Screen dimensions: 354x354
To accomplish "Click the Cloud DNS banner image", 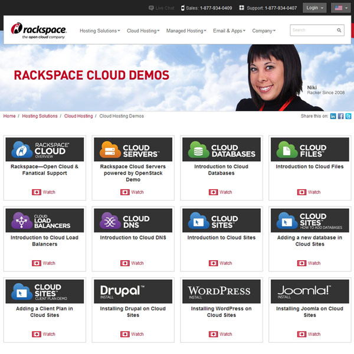I will tap(133, 220).
